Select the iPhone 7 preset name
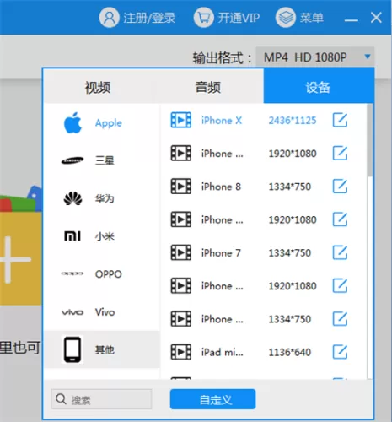This screenshot has width=392, height=422. (221, 253)
